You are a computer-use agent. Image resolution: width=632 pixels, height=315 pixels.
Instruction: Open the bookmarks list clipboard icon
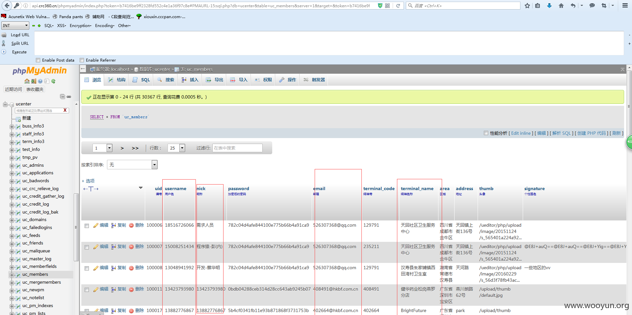coord(538,6)
